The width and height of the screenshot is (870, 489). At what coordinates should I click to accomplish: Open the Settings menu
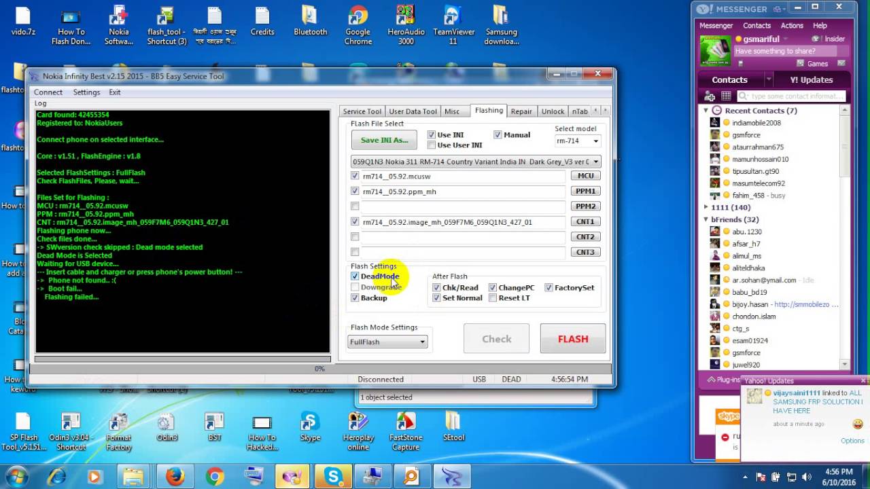(x=86, y=92)
